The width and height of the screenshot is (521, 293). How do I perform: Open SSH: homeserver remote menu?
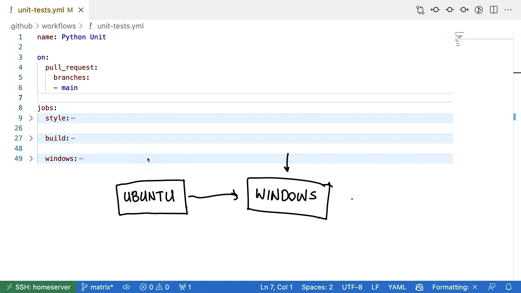[x=38, y=287]
